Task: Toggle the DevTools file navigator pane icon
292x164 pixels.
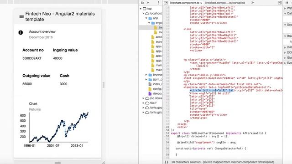Action: point(166,3)
